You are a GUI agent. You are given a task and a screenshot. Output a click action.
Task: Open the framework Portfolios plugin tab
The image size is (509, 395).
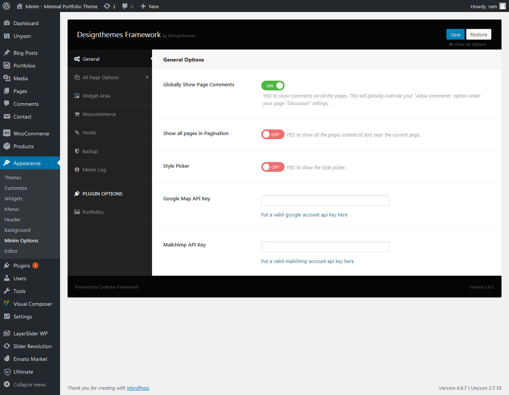pyautogui.click(x=110, y=212)
